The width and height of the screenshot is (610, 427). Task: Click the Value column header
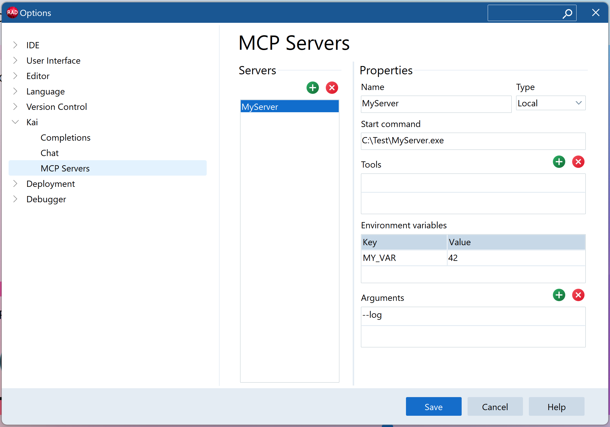point(516,242)
